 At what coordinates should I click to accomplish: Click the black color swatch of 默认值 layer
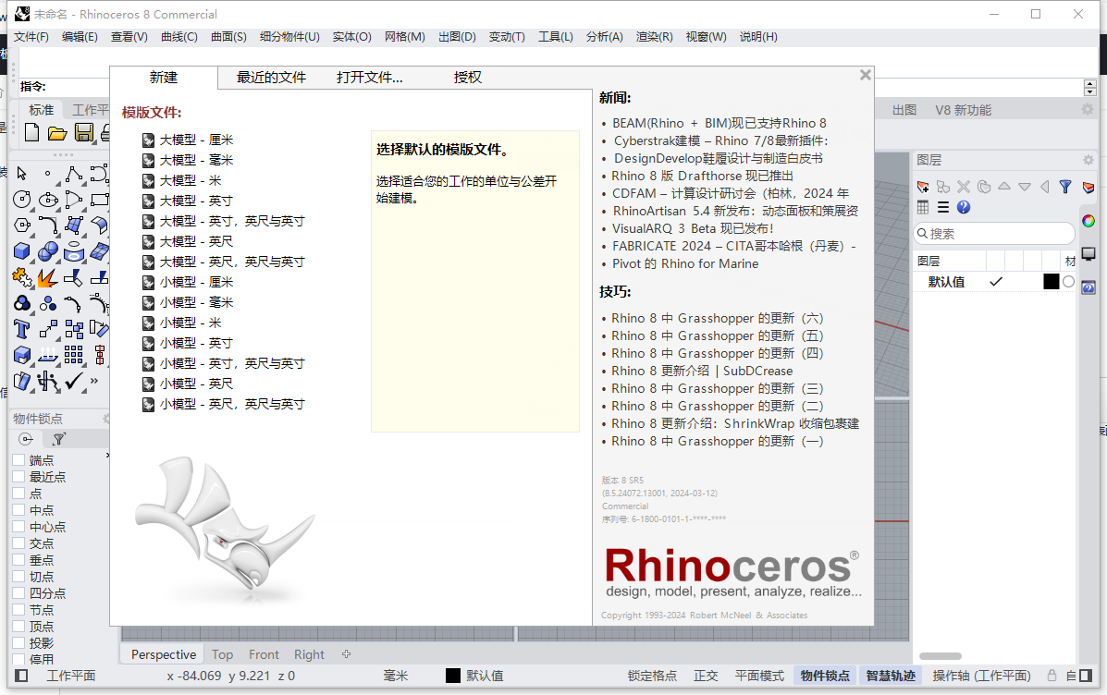(x=1051, y=282)
